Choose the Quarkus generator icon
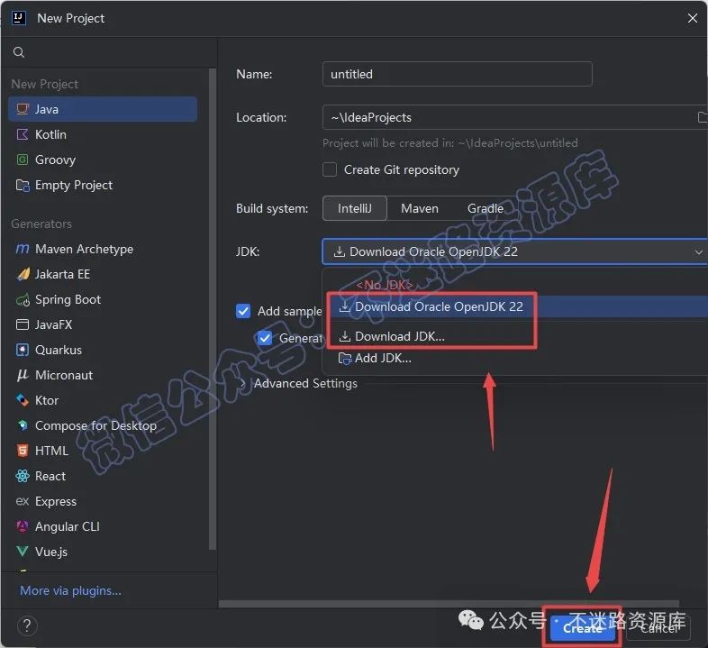Screen dimensions: 708x648 tap(23, 350)
